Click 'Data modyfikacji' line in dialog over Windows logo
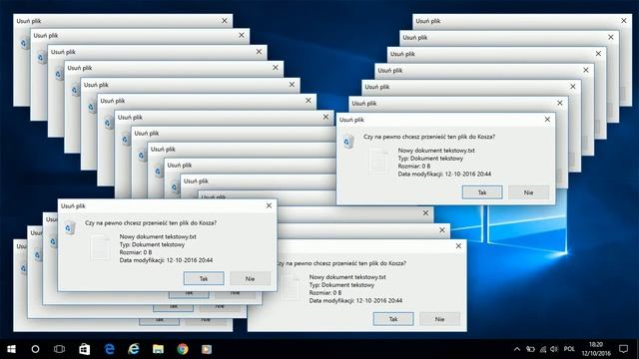639x359 pixels. pos(444,174)
